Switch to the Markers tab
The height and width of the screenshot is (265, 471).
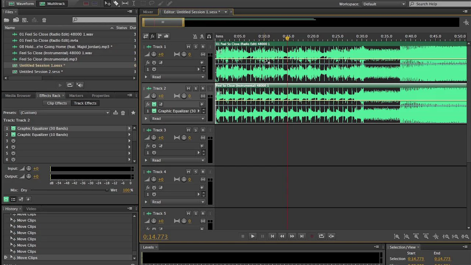point(76,96)
